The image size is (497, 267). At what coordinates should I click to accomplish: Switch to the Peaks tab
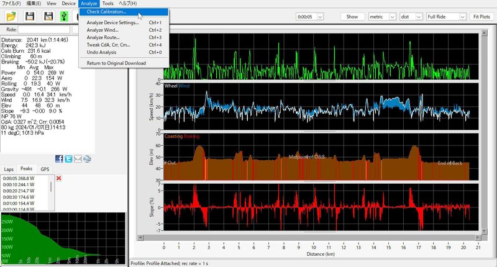[x=26, y=169]
